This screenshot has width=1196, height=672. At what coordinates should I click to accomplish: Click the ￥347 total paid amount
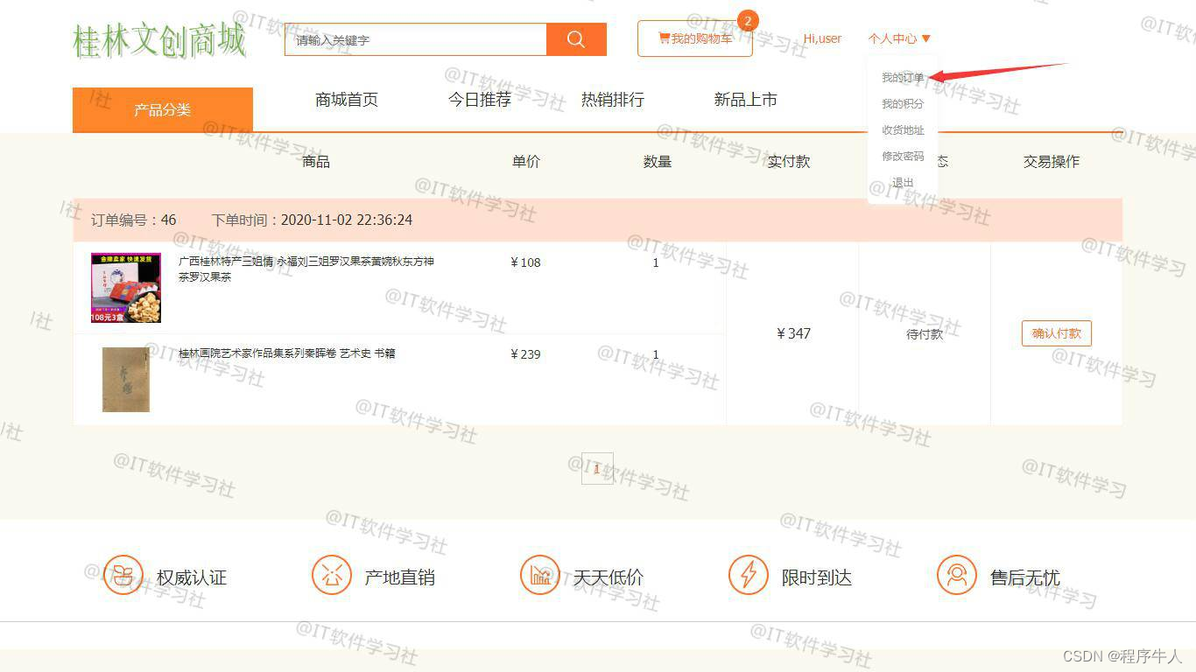793,333
